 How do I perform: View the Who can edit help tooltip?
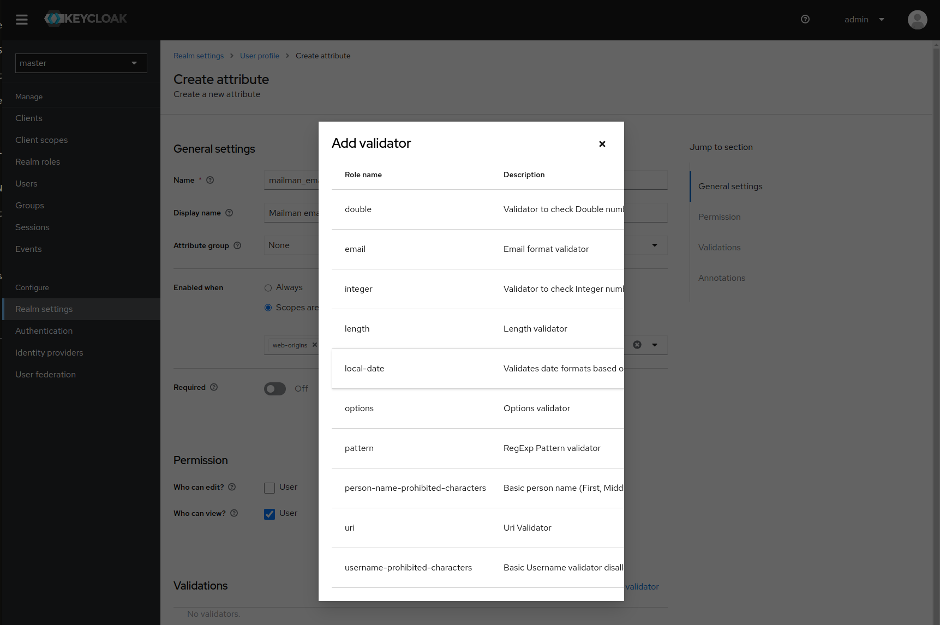pyautogui.click(x=232, y=487)
